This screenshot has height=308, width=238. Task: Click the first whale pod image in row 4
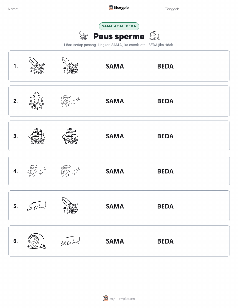tap(36, 171)
